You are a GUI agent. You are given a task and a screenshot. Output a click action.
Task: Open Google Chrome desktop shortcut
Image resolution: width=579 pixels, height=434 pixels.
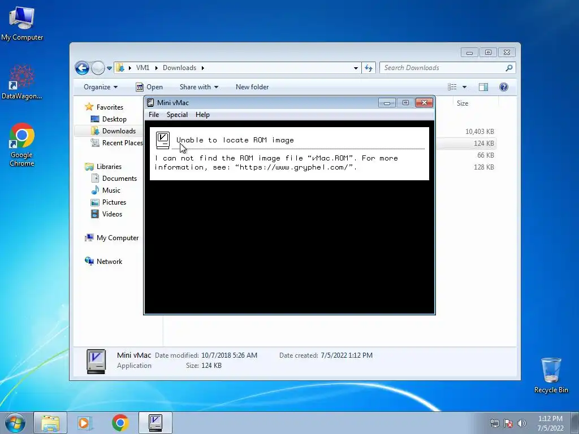22,145
